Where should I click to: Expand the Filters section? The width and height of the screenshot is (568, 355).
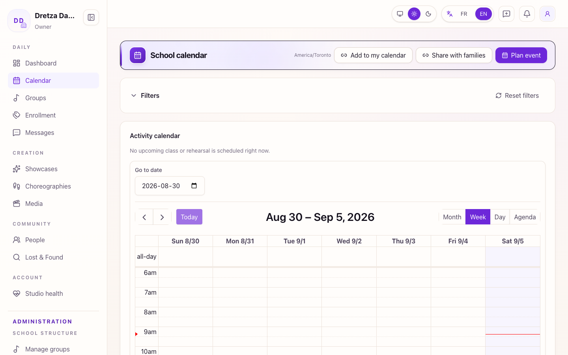tap(145, 95)
